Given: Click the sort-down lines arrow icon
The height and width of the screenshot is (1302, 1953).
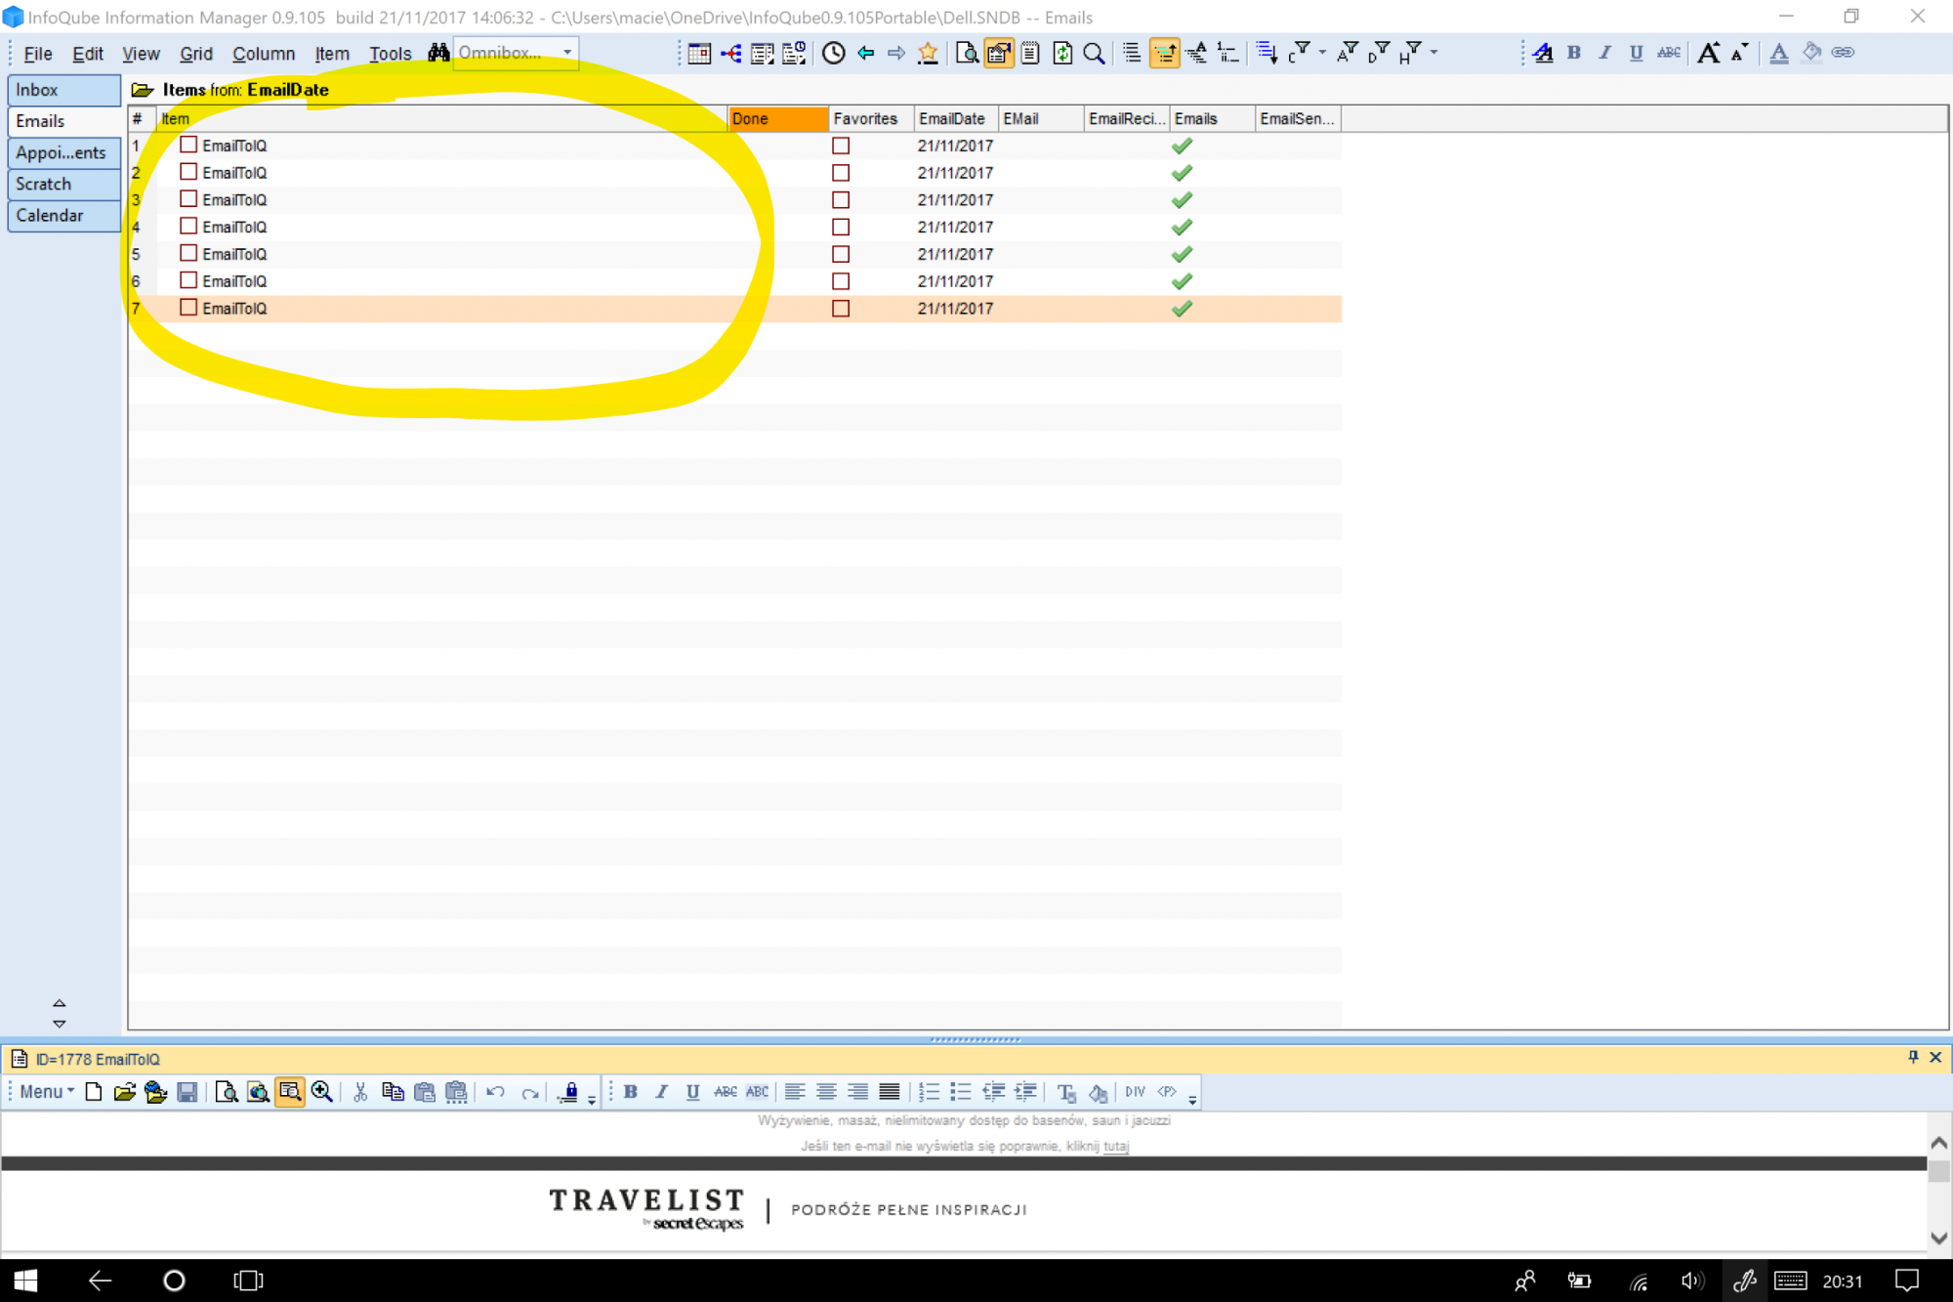Looking at the screenshot, I should [1267, 54].
